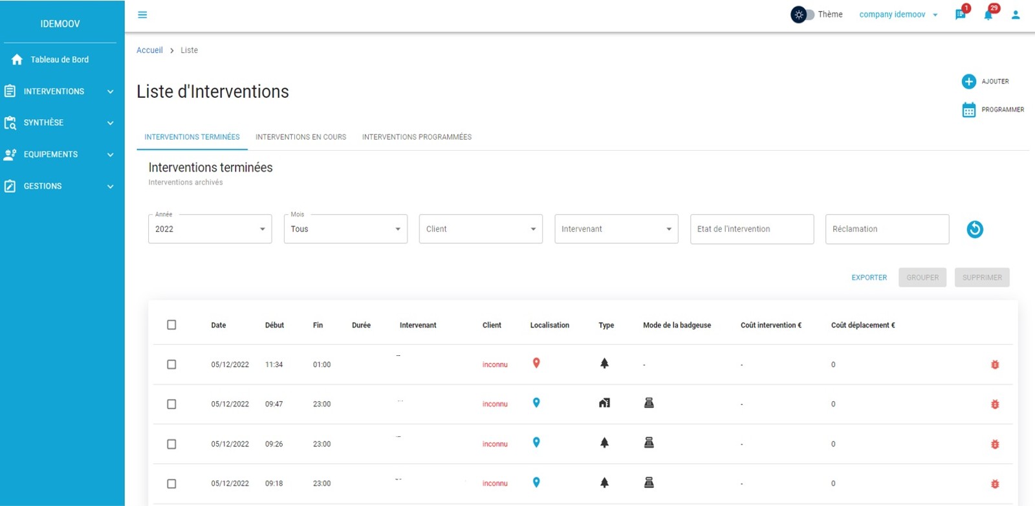The image size is (1035, 506).
Task: Click the INTERVENTIONS clipboard icon
Action: [10, 91]
